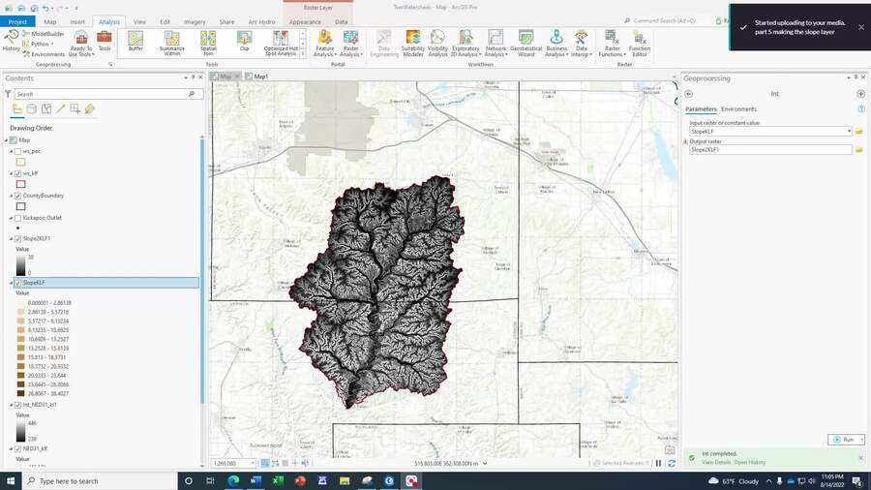
Task: Click the Summarize Within tool
Action: click(x=172, y=42)
